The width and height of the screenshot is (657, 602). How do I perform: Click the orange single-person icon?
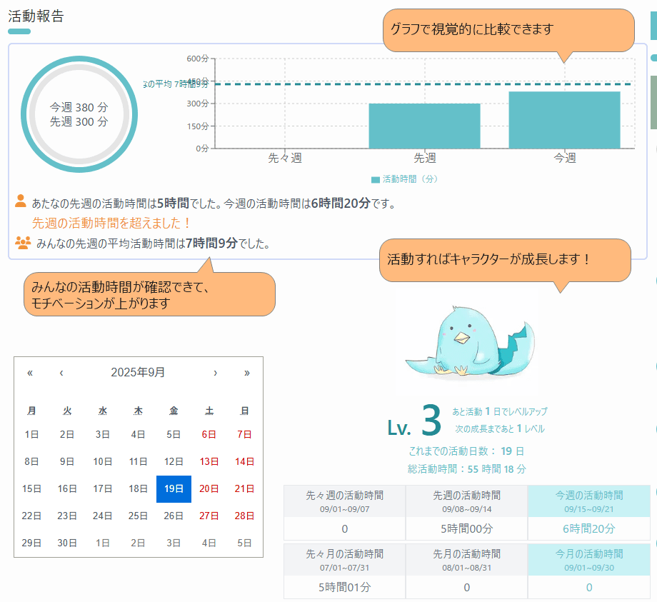click(x=21, y=201)
